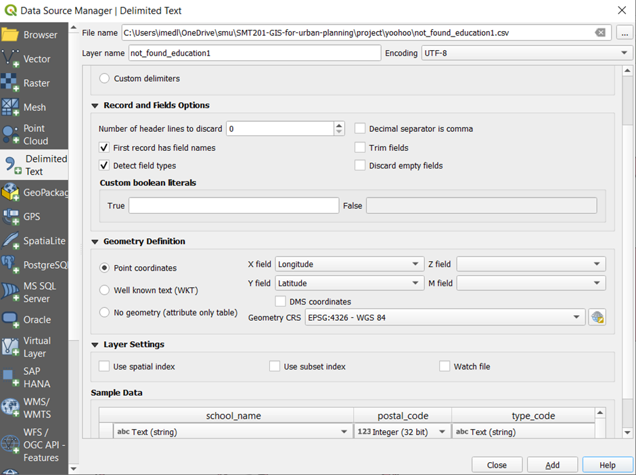
Task: Enable the Trim fields checkbox
Action: (x=360, y=148)
